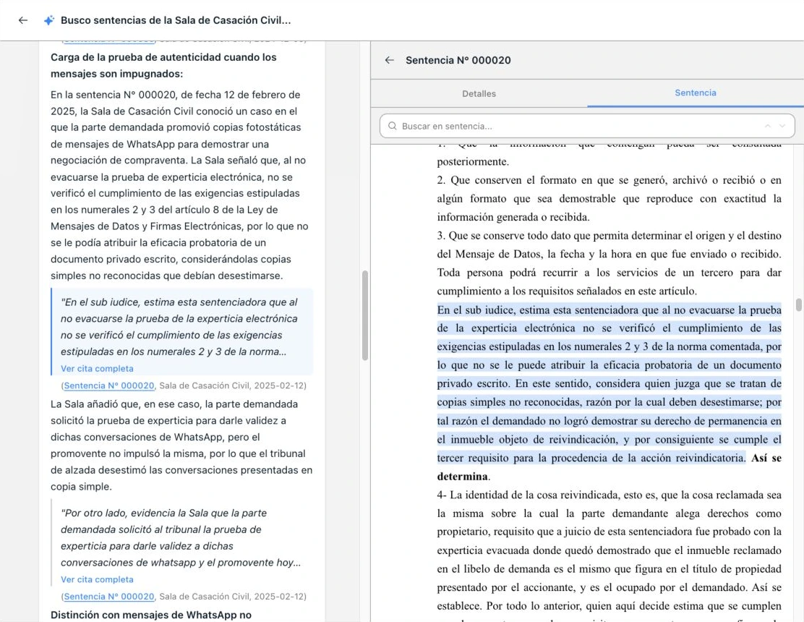Click paragraph '3. Que se conserve todo dato'
Screen dimensions: 804x622
(x=610, y=263)
